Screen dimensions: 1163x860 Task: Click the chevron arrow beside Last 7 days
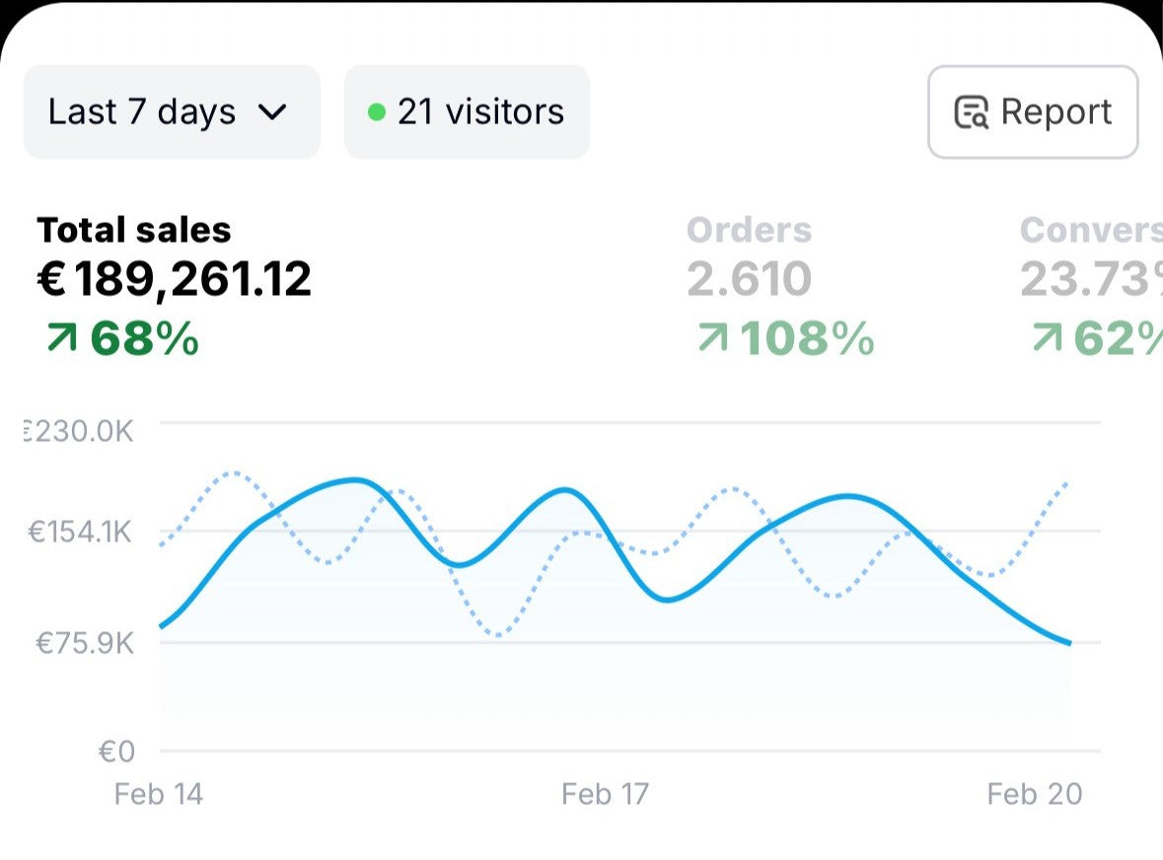[271, 112]
